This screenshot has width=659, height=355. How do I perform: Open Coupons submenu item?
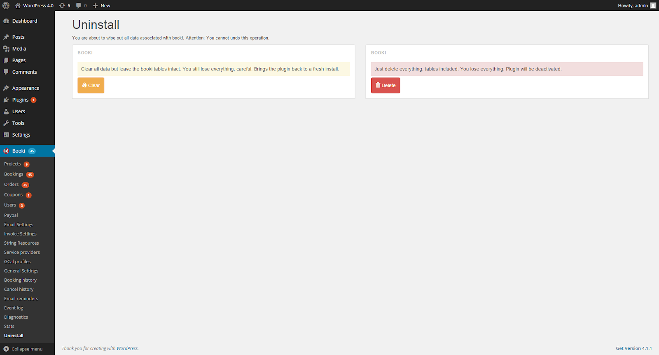(13, 195)
